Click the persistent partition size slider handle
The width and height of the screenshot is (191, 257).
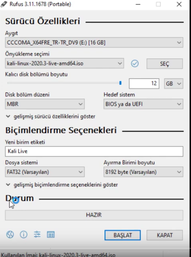tap(120, 83)
